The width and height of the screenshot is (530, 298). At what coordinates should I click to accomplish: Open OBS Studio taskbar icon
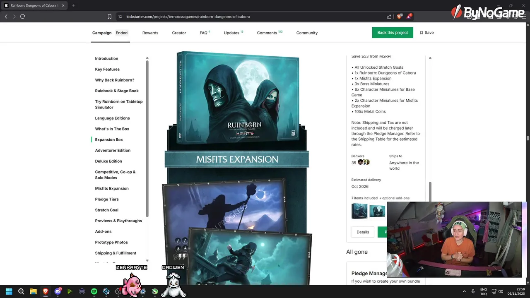click(118, 291)
